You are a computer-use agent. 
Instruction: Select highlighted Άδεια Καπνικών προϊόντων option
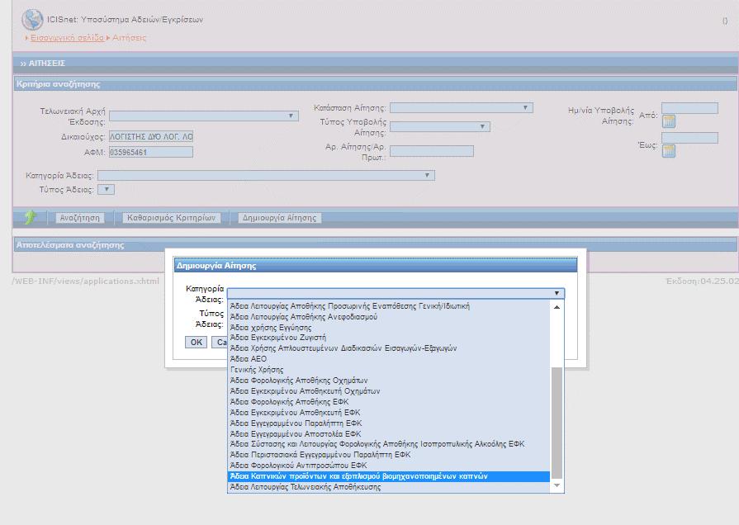point(388,476)
